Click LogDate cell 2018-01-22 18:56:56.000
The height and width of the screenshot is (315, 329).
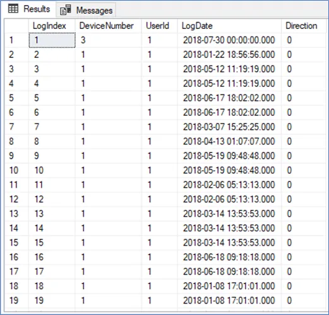click(229, 55)
